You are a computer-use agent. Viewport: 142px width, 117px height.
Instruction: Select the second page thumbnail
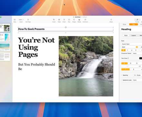(5, 37)
